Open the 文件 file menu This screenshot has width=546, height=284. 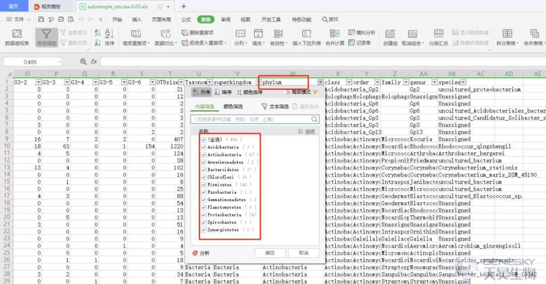click(19, 20)
